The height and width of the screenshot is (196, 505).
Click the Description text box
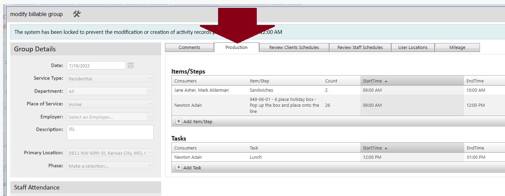[110, 132]
